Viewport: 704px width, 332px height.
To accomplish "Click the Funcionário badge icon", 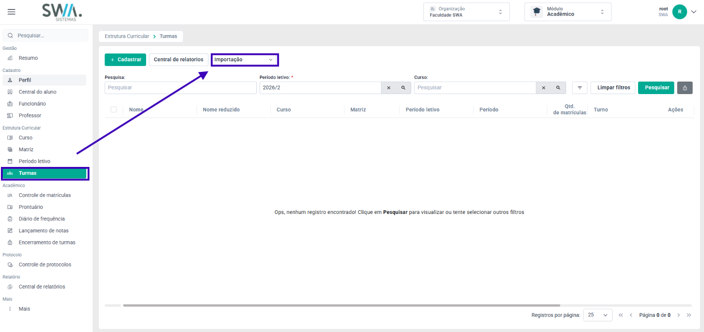I will pos(10,104).
